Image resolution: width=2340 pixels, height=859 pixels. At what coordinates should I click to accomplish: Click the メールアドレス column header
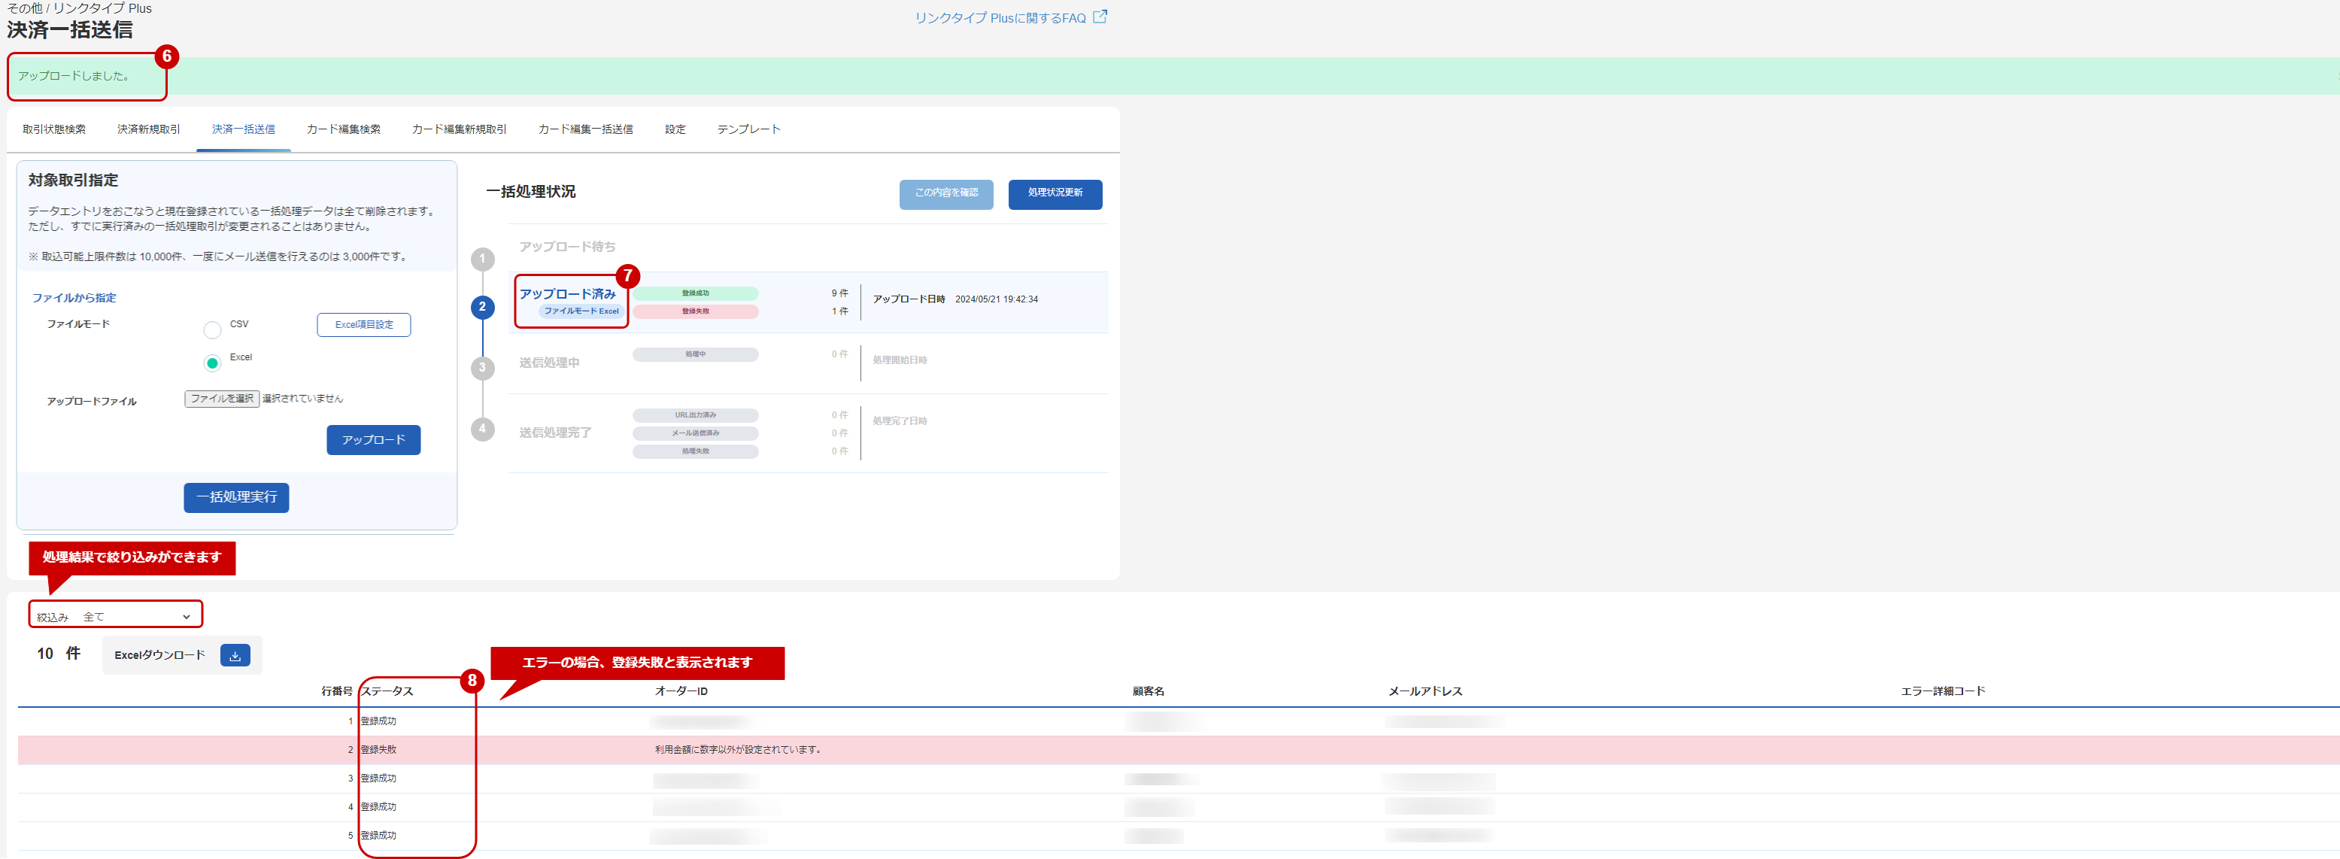point(1425,692)
